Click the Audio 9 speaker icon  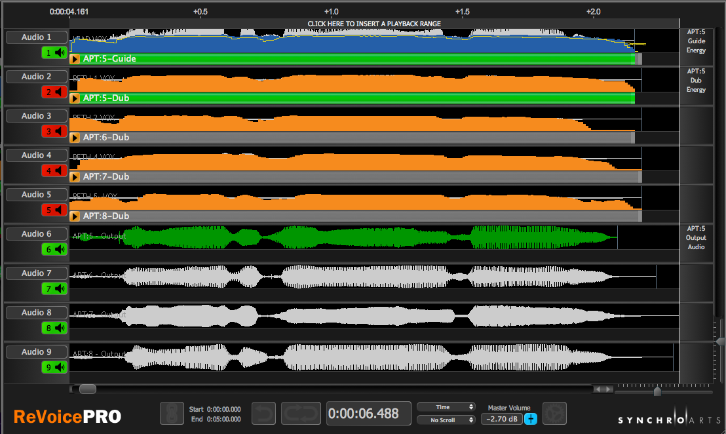tap(55, 367)
